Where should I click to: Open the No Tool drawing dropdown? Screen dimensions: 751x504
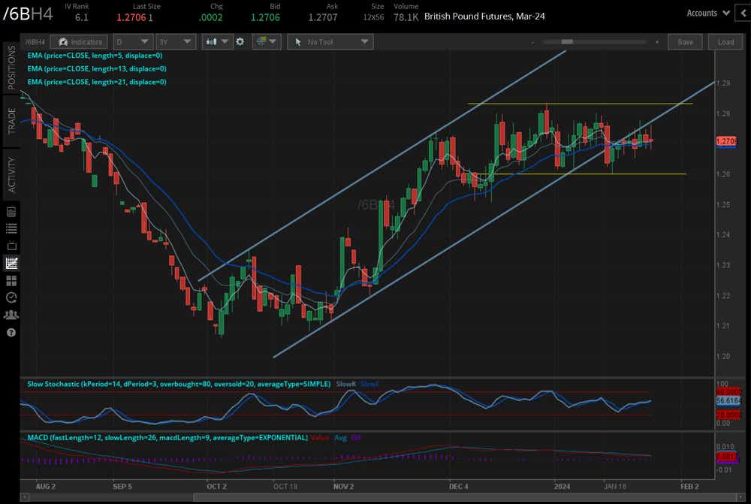[x=330, y=41]
